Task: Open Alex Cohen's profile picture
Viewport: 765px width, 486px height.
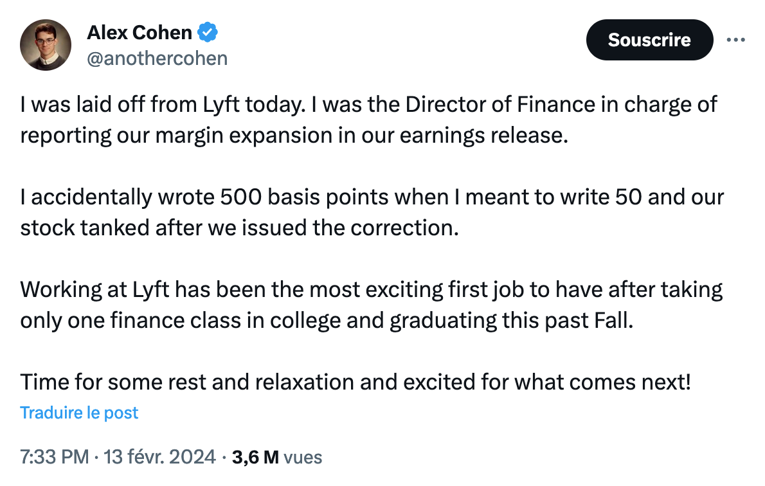Action: tap(46, 45)
